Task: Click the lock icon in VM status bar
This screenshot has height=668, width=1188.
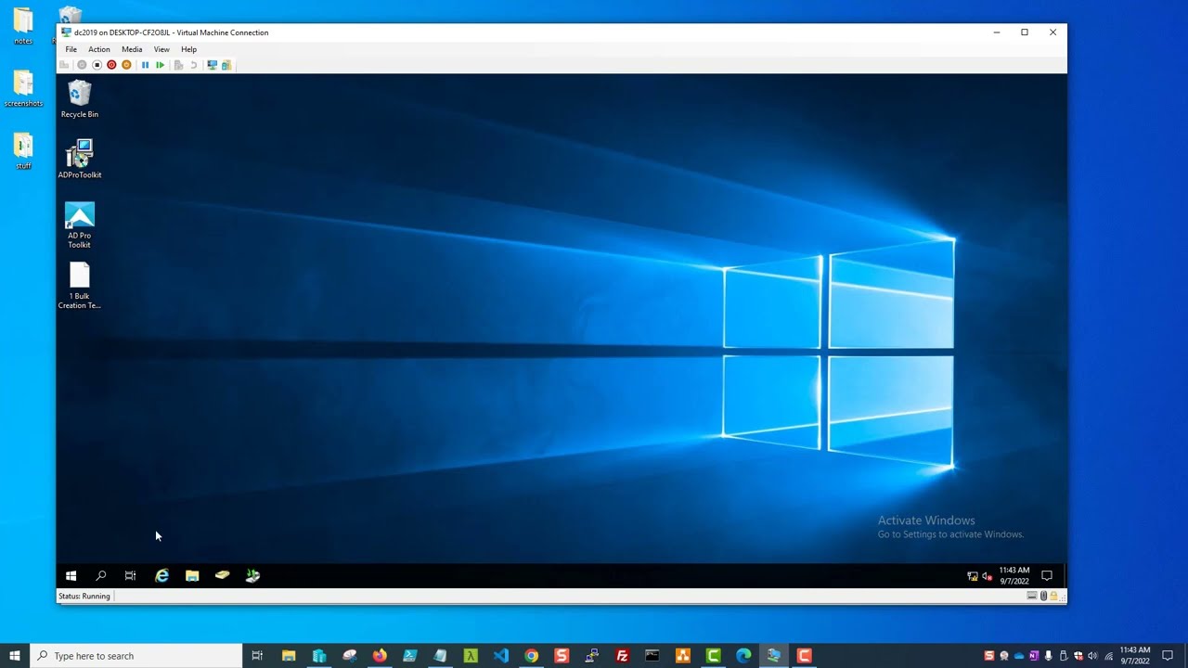Action: click(x=1053, y=597)
